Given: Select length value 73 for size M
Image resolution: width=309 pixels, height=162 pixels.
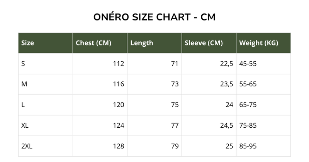Looking at the screenshot, I should (175, 84).
